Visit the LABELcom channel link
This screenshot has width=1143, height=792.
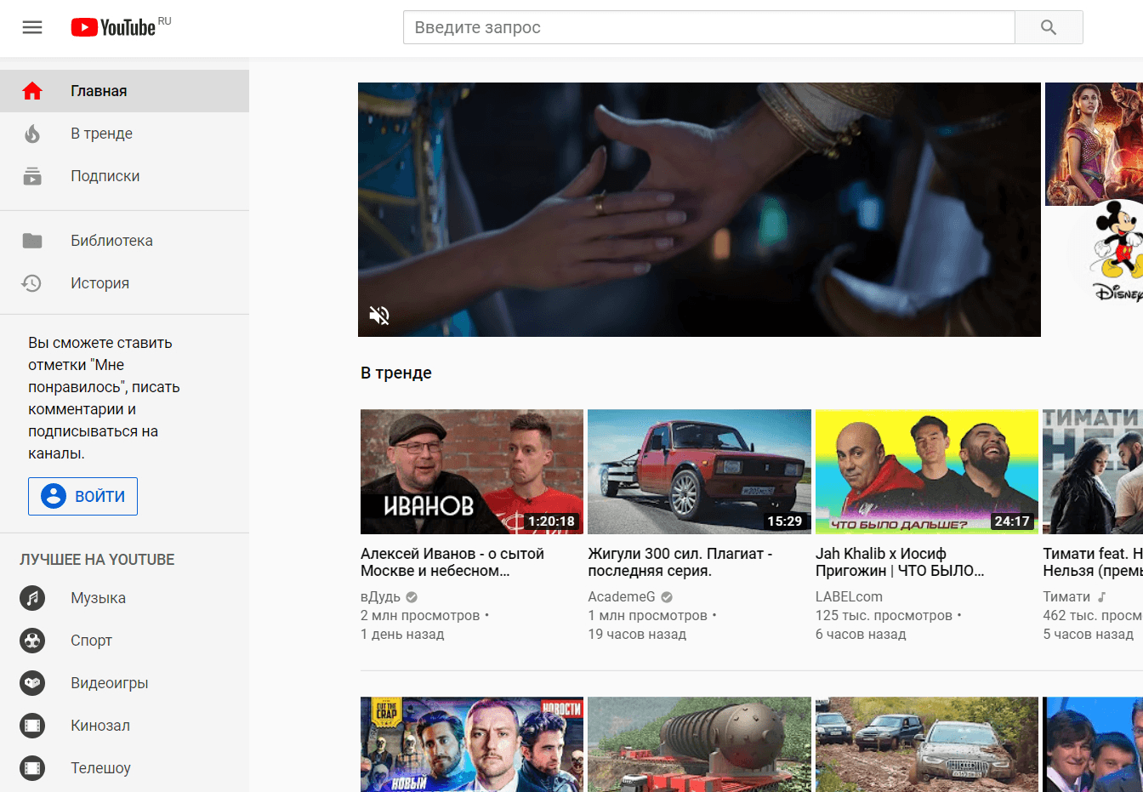849,596
